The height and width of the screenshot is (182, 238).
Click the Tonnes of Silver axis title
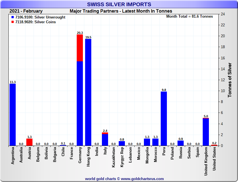[x=230, y=80]
